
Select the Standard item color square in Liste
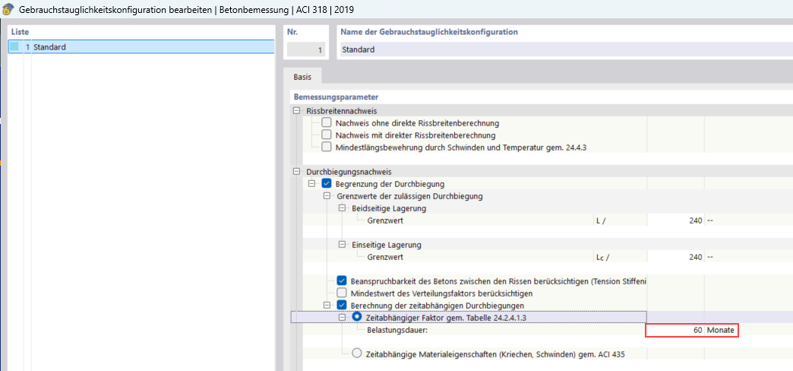(14, 47)
